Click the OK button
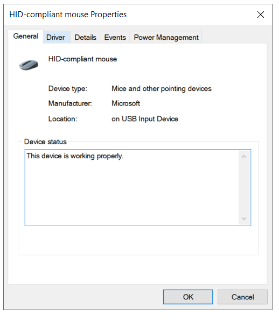Image resolution: width=279 pixels, height=323 pixels. pyautogui.click(x=188, y=297)
